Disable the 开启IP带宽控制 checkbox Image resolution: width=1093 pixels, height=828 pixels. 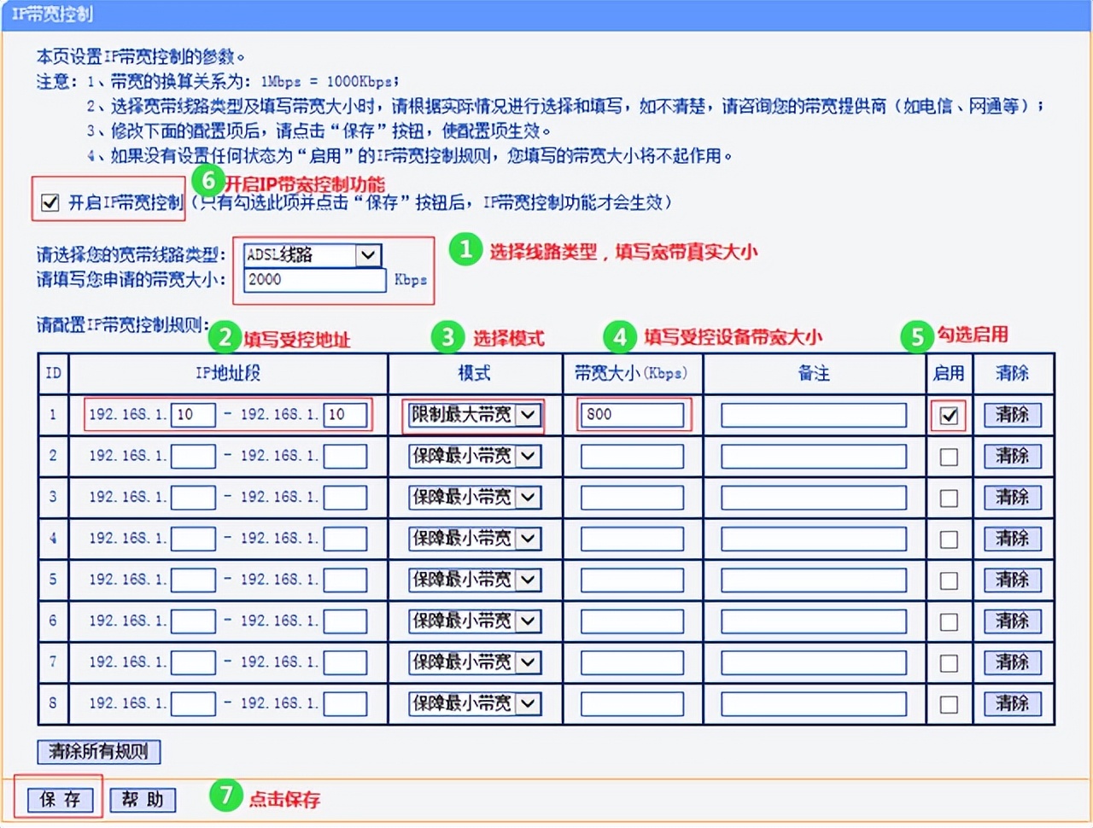coord(50,201)
